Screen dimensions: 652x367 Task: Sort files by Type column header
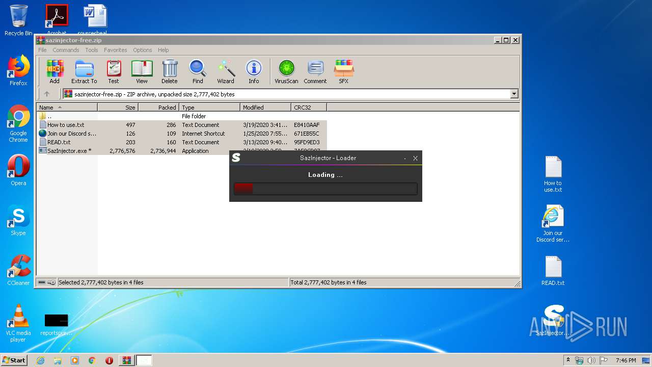point(210,107)
